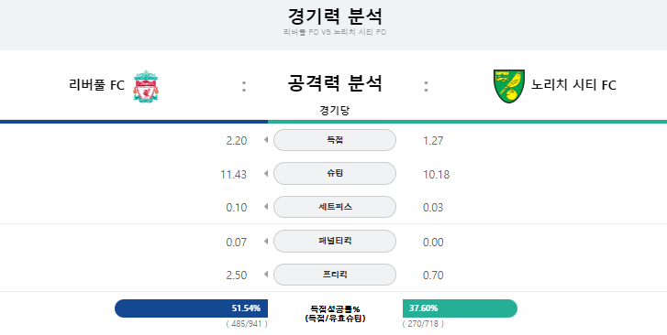Select the 슈팅 stat pill button
This screenshot has width=667, height=335.
(x=335, y=173)
